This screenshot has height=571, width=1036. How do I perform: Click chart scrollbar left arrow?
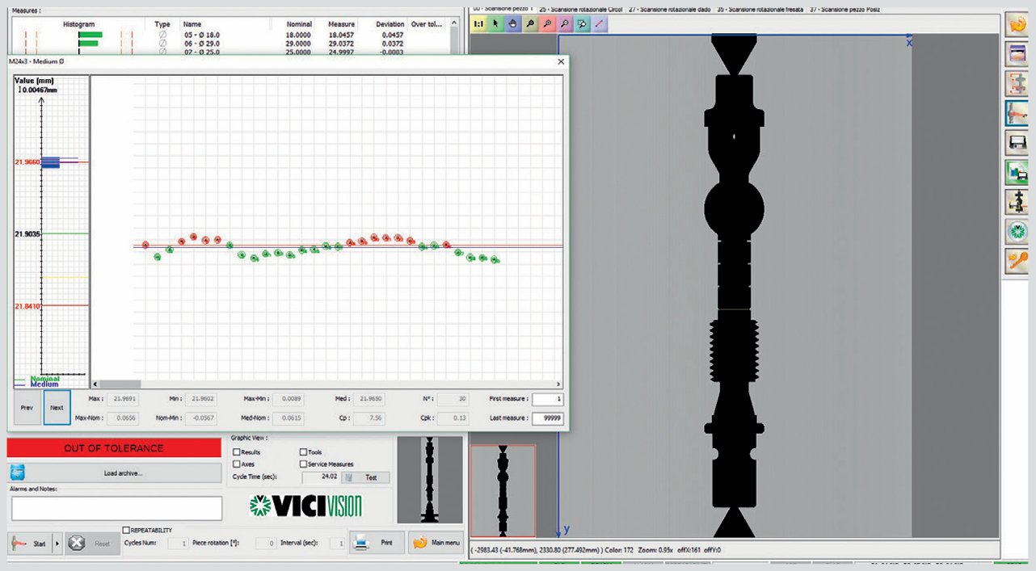(x=95, y=384)
